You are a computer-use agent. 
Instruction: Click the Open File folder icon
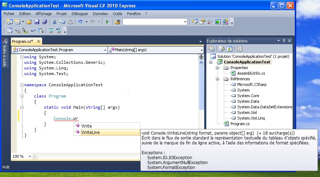pyautogui.click(x=29, y=22)
